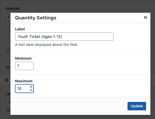The image size is (155, 119).
Task: Click the Quantity Settings dialog title
Action: coord(36,18)
